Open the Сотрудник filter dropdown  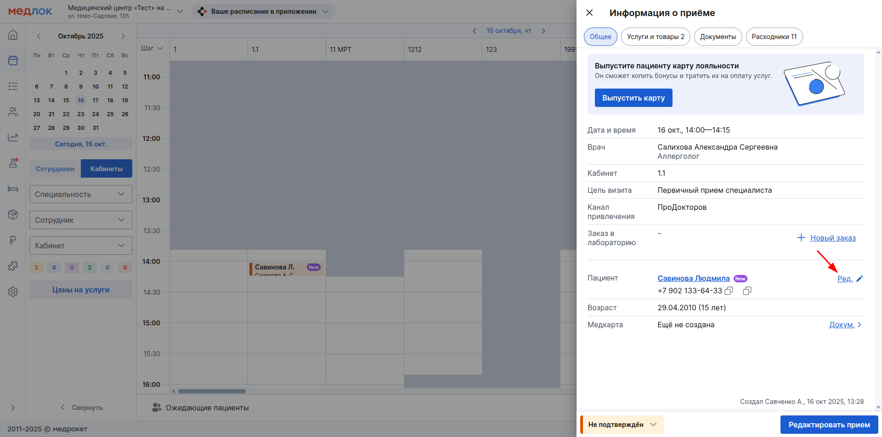pos(81,220)
